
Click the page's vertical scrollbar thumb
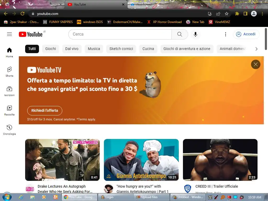coord(266,39)
